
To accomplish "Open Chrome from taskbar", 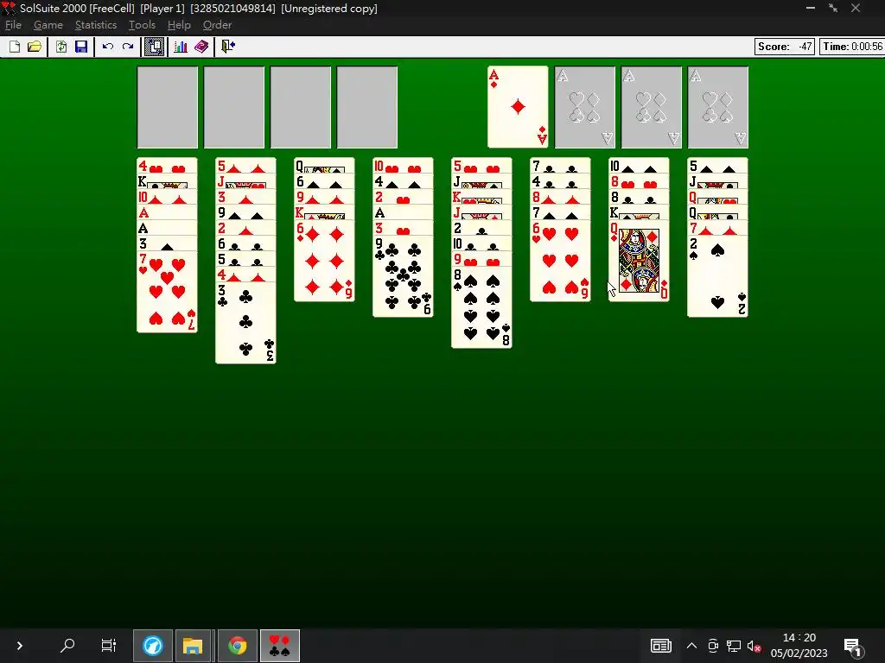I will (x=238, y=646).
